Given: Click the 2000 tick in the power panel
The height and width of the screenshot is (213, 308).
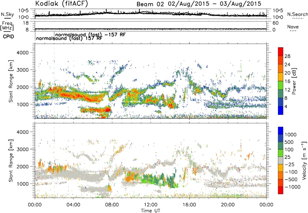Looking at the screenshot, I should pos(22,87).
